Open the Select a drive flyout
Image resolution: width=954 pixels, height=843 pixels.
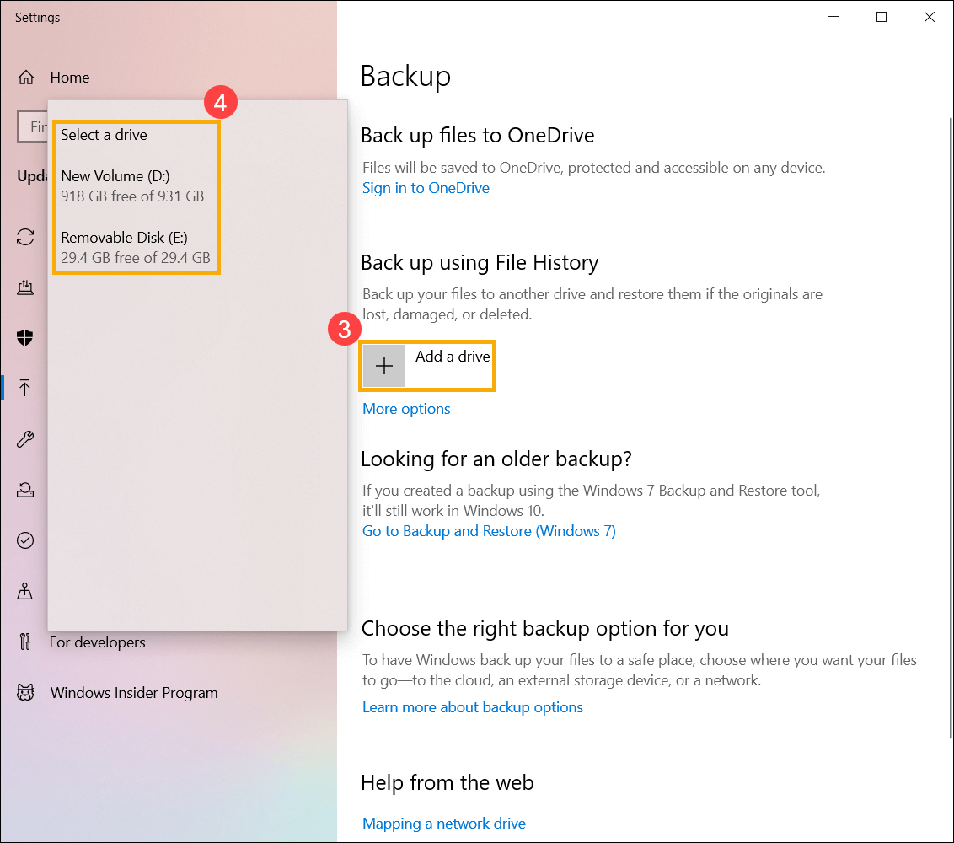click(104, 134)
